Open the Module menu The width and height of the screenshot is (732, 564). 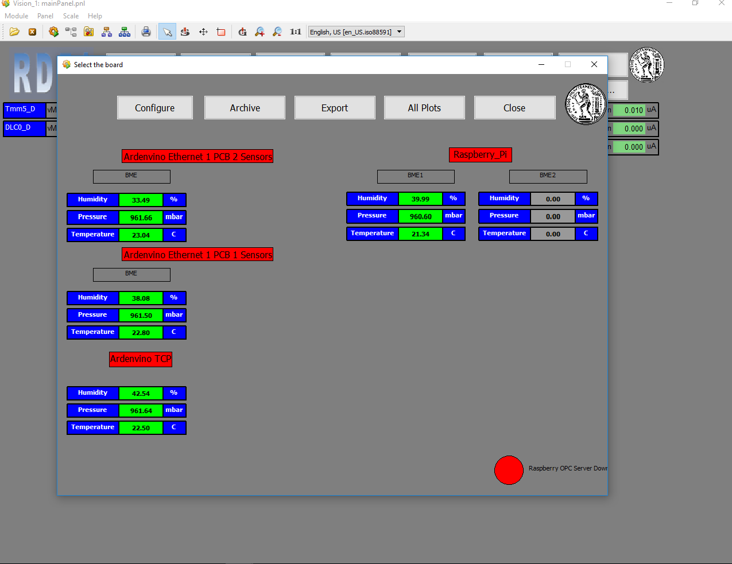(16, 16)
